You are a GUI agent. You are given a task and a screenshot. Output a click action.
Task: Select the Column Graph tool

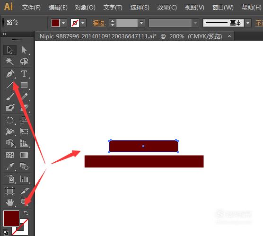[x=24, y=179]
